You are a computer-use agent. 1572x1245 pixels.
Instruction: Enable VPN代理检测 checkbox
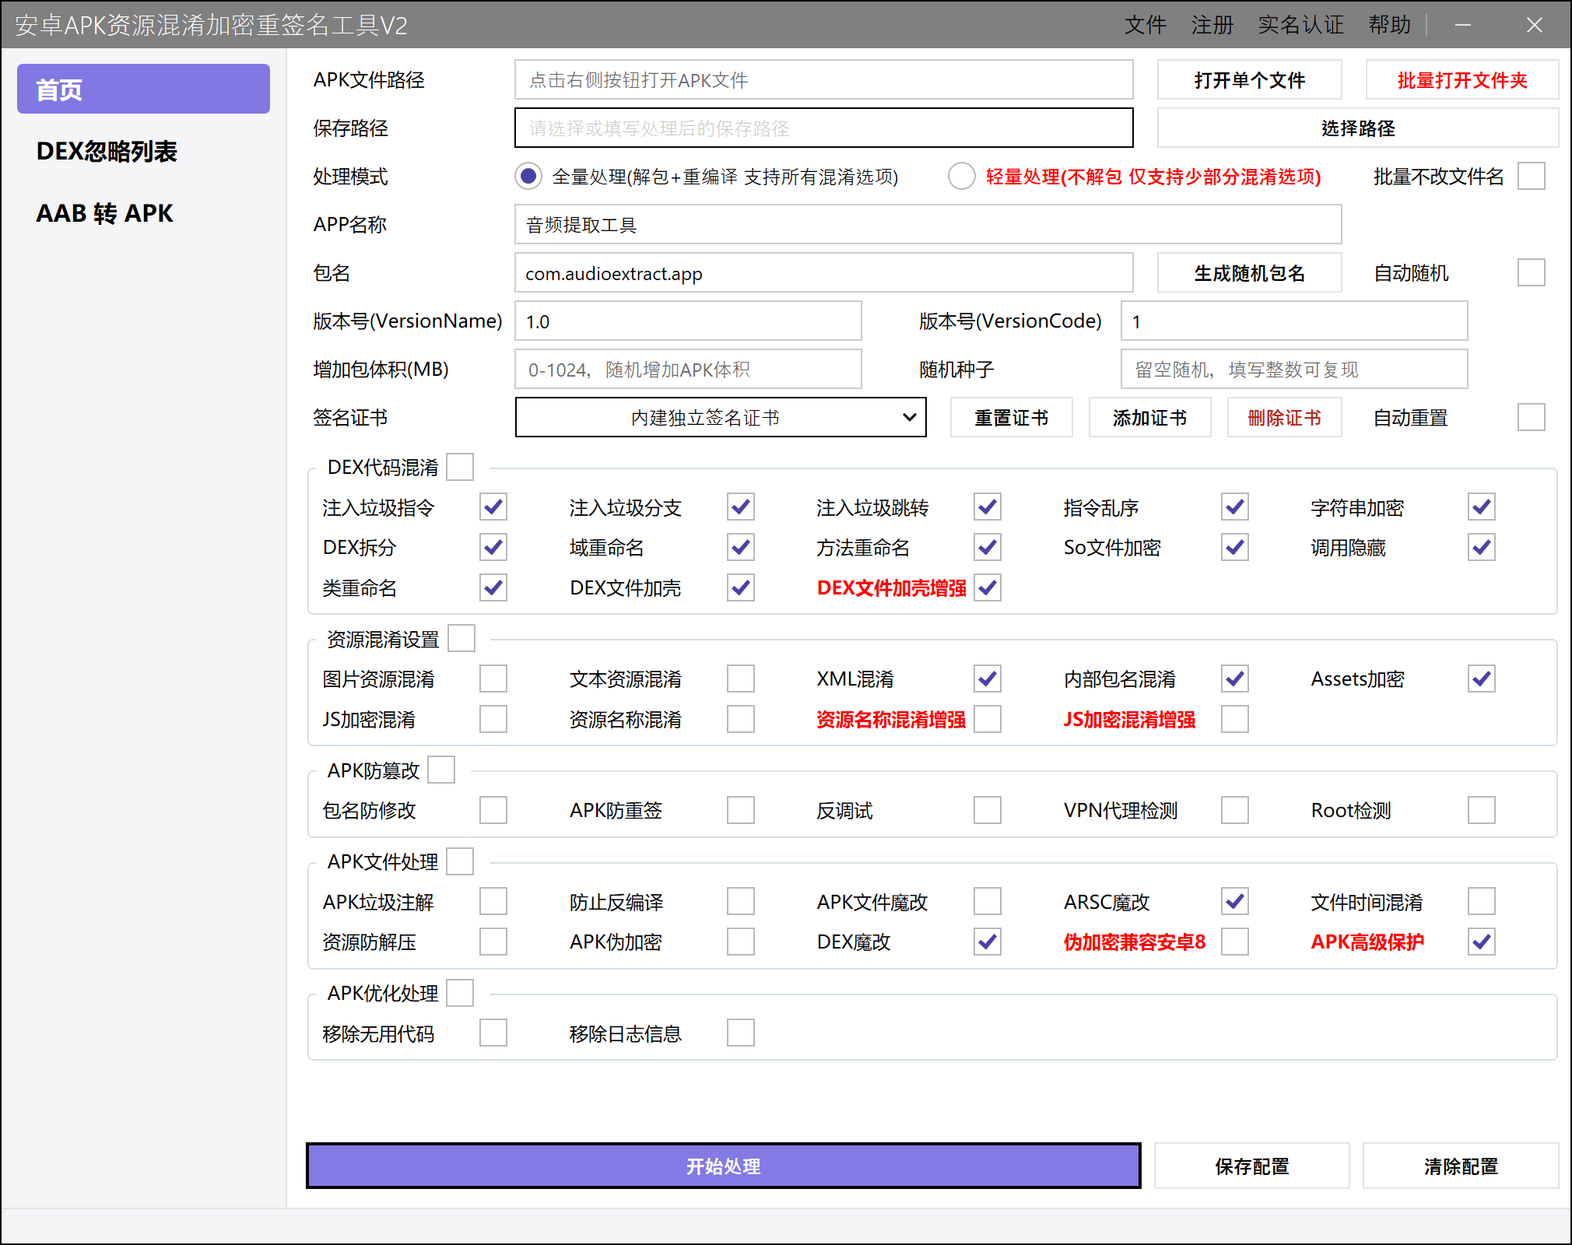tap(1235, 810)
